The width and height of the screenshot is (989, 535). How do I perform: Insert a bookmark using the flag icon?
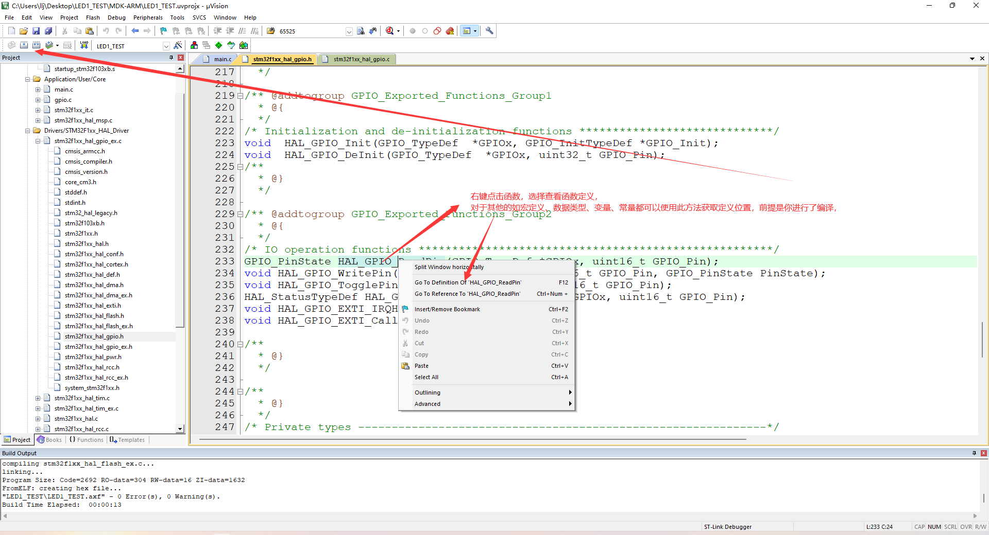pyautogui.click(x=164, y=31)
